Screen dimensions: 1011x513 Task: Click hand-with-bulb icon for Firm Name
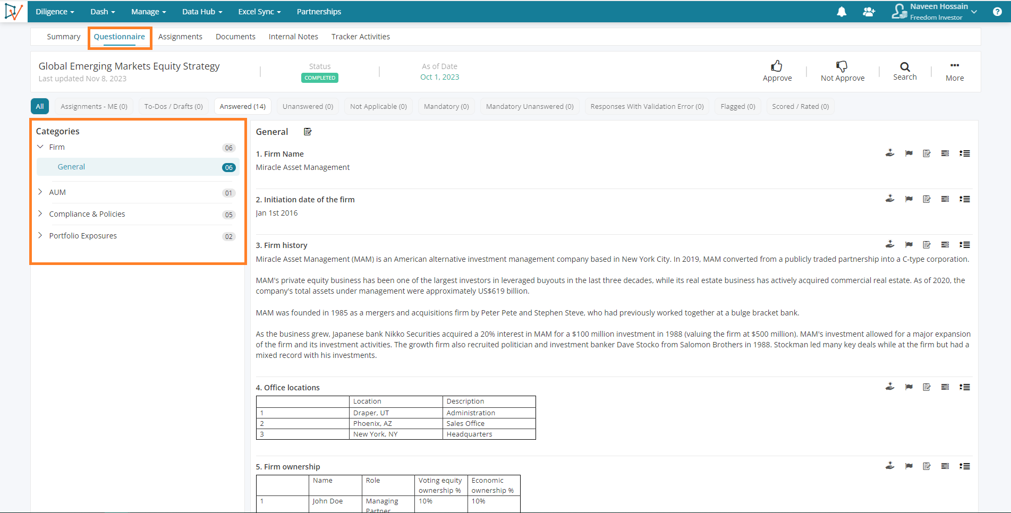point(890,153)
